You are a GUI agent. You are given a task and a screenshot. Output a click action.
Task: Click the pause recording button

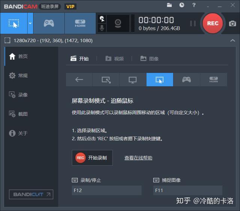(193, 24)
